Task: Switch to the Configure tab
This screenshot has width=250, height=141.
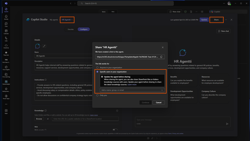Action: click(x=84, y=29)
